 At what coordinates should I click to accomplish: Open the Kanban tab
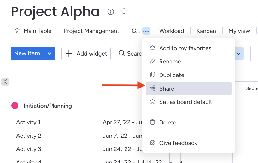(x=206, y=31)
